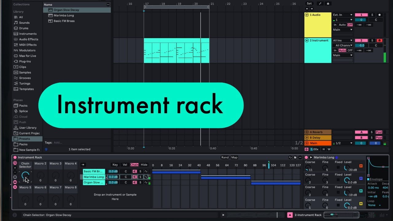Click the Set button
The image size is (393, 221).
click(x=309, y=4)
